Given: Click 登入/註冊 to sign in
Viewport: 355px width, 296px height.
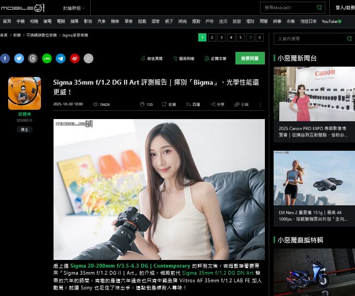Looking at the screenshot, I should click(x=345, y=8).
